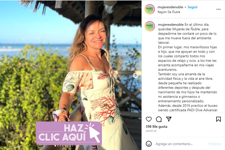
Task: Advance to the next carousel photo
Action: [x=135, y=75]
